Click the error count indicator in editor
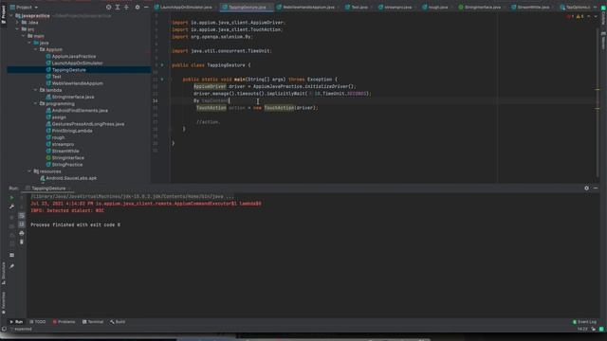 (570, 17)
